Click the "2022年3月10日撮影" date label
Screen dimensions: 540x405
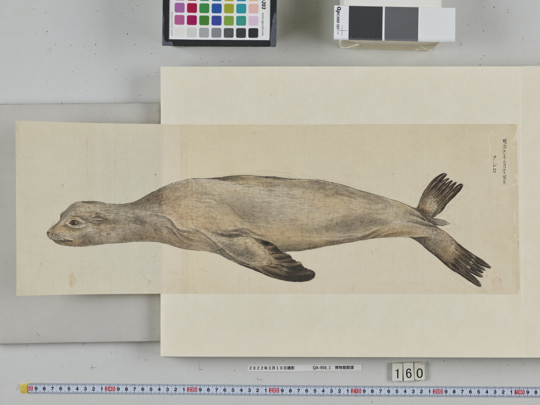coord(272,368)
